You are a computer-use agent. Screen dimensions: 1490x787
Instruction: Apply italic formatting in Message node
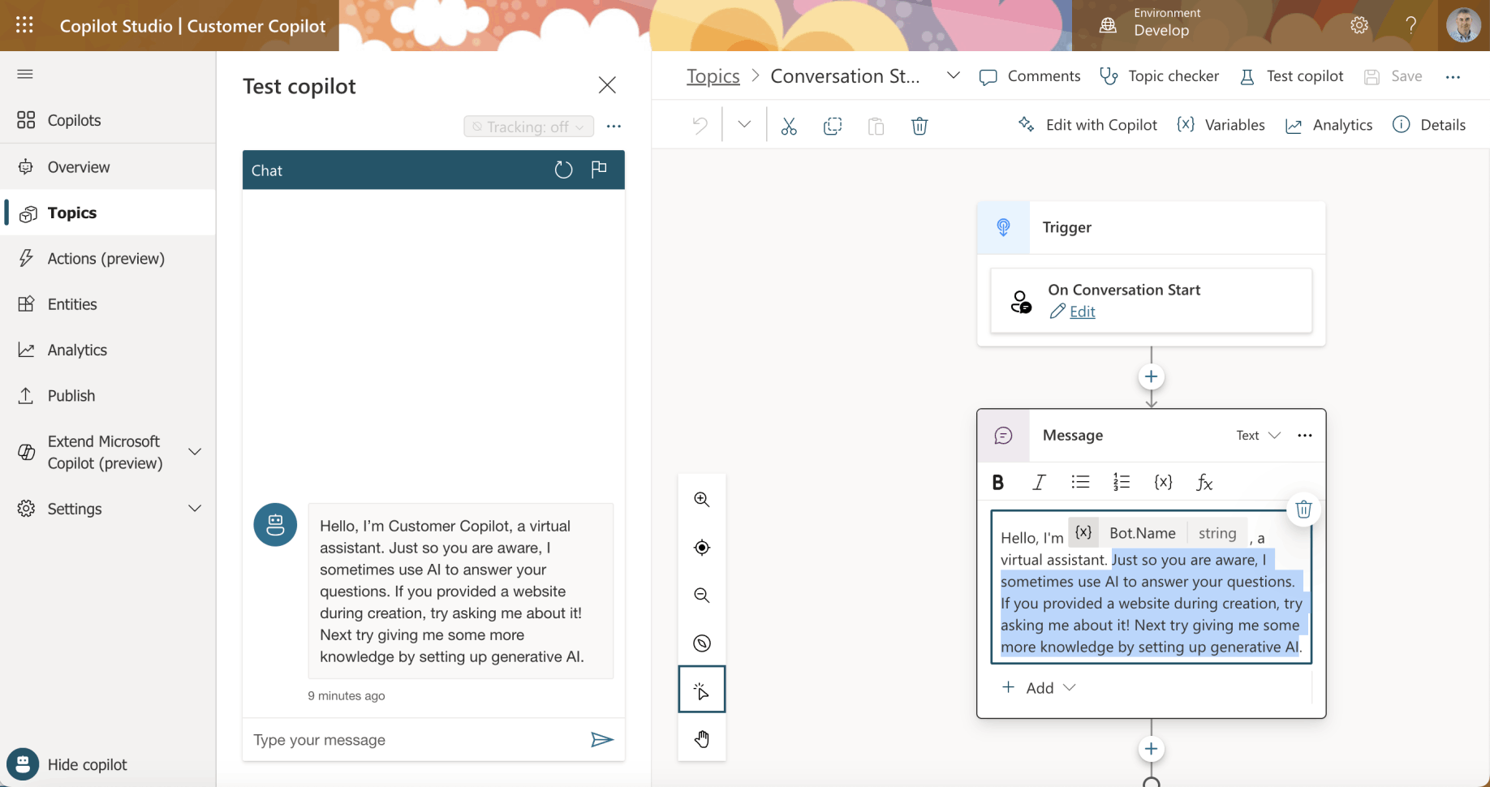[x=1039, y=483]
